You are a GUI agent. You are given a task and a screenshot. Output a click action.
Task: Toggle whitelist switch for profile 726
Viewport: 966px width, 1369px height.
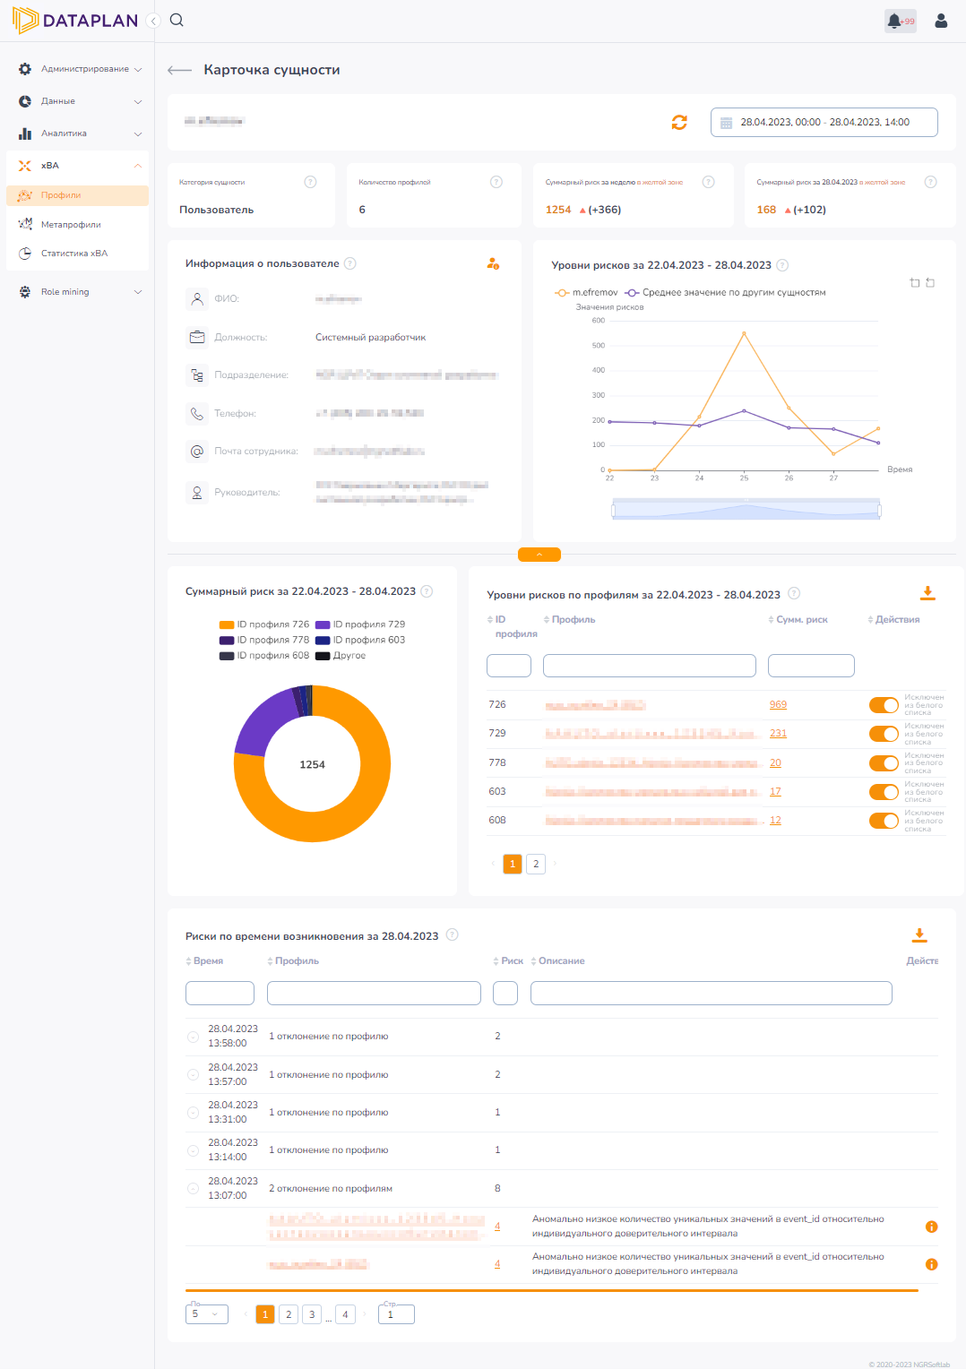click(x=884, y=705)
